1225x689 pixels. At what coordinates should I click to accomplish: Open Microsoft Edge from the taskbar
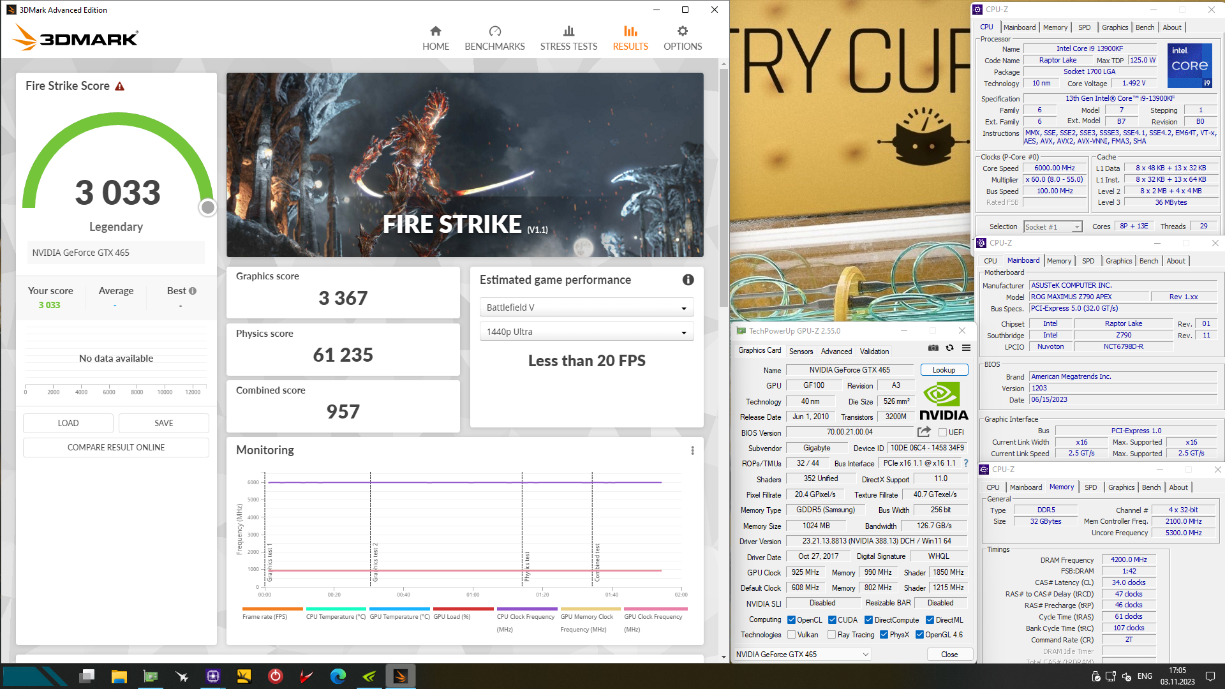pos(338,676)
